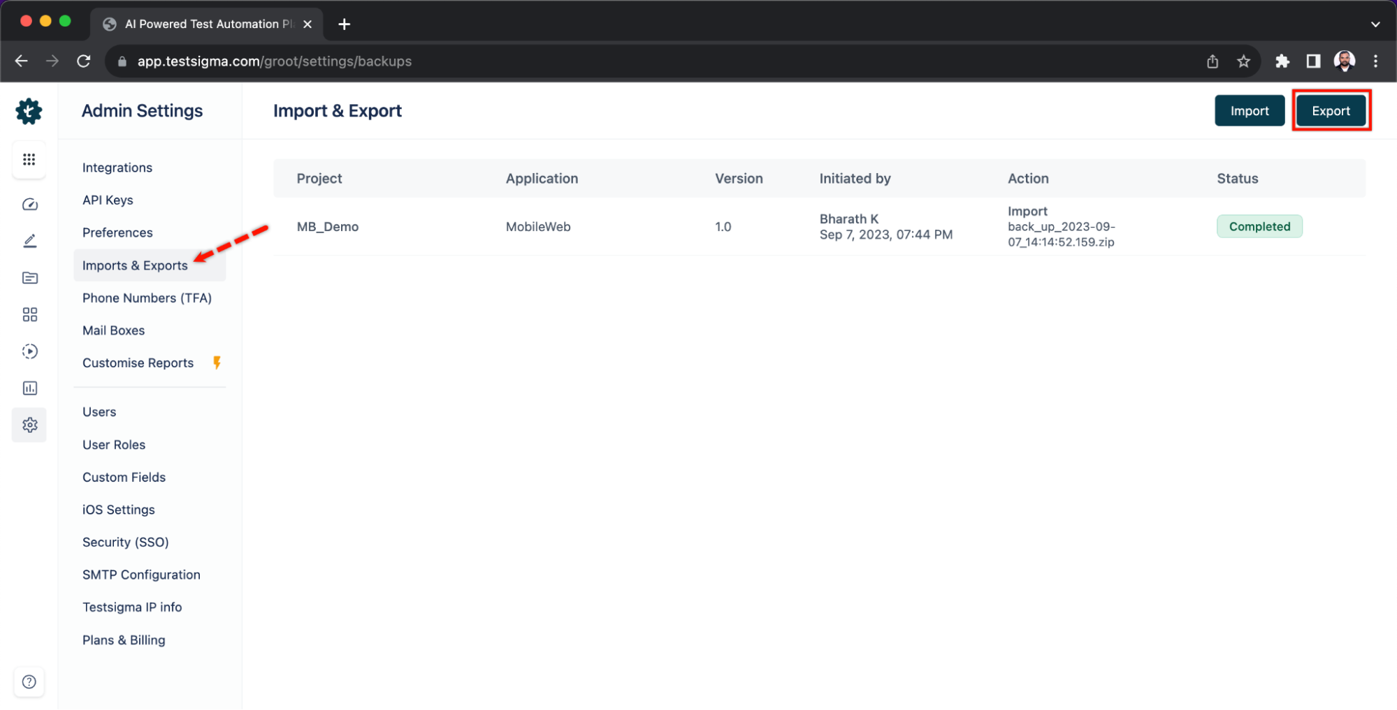This screenshot has width=1397, height=710.
Task: Open the Chrome profile avatar
Action: (1345, 61)
